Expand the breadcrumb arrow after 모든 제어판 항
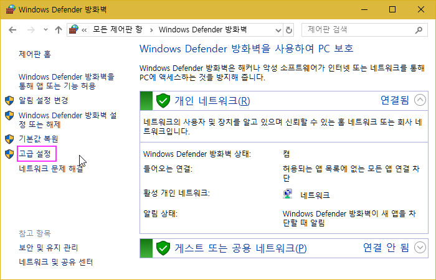 pyautogui.click(x=151, y=30)
